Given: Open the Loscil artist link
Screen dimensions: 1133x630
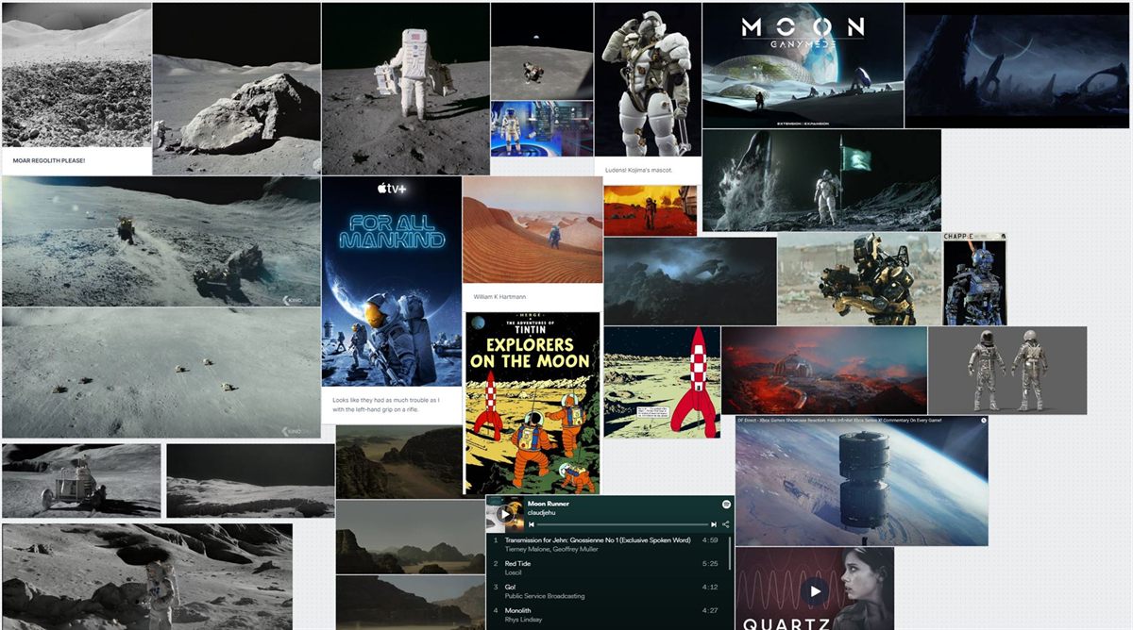Looking at the screenshot, I should 514,572.
